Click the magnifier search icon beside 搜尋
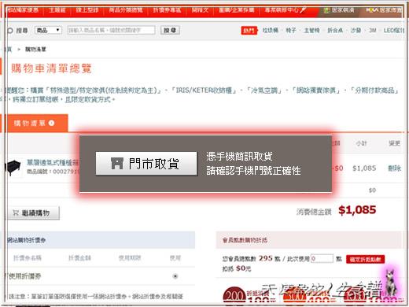This screenshot has height=307, width=409. click(x=10, y=31)
